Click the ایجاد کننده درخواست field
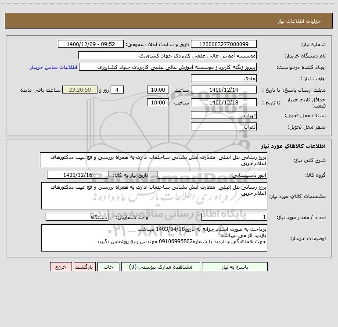Screen dimensions: 338x327 point(168,67)
